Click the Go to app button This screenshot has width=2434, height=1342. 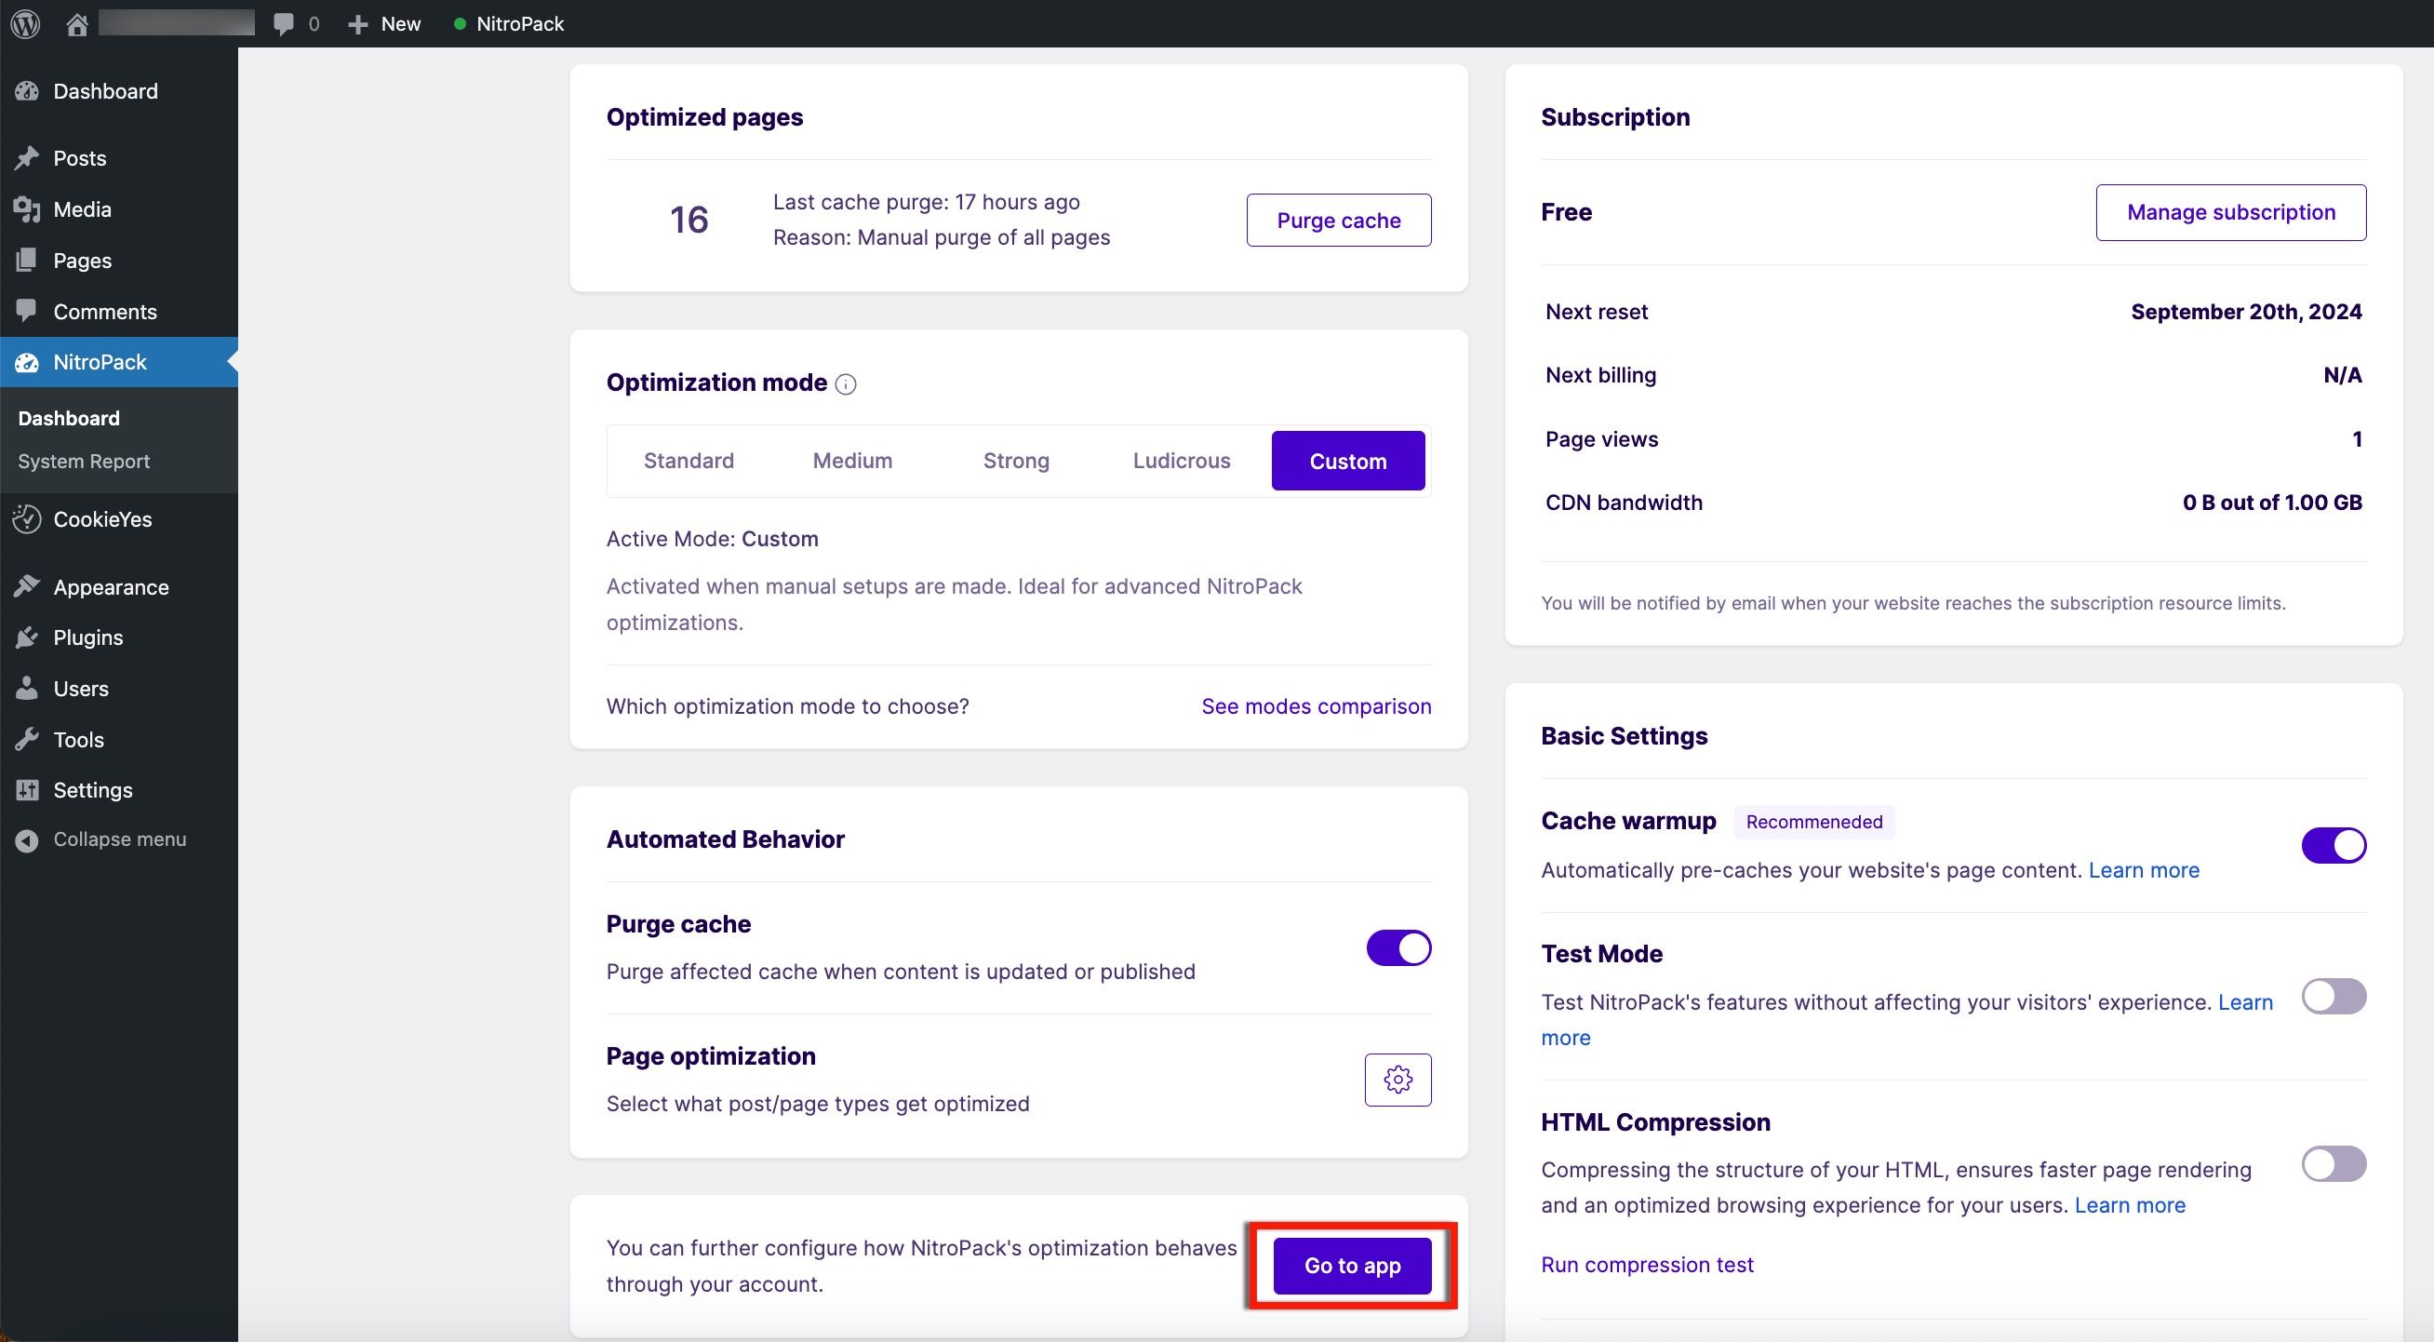(1352, 1266)
